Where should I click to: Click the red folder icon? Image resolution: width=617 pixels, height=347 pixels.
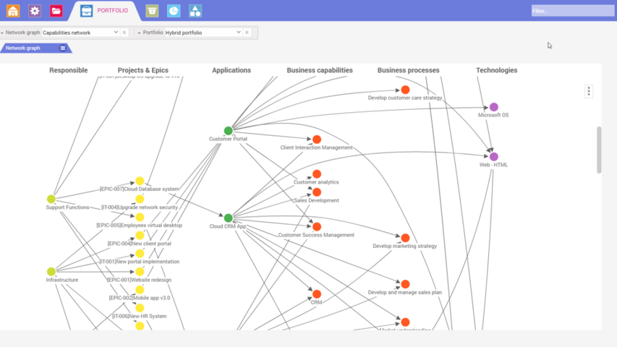pyautogui.click(x=56, y=11)
